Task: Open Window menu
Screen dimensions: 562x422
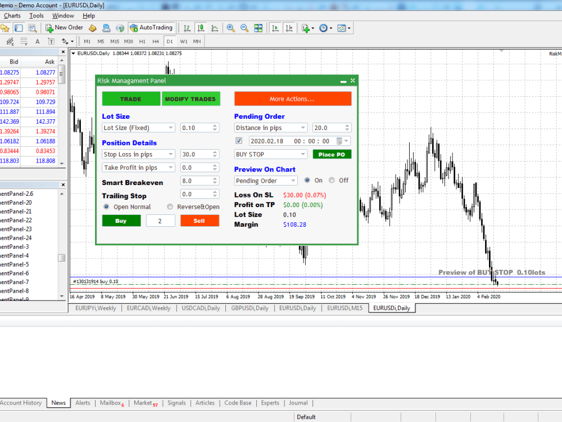Action: click(x=63, y=16)
